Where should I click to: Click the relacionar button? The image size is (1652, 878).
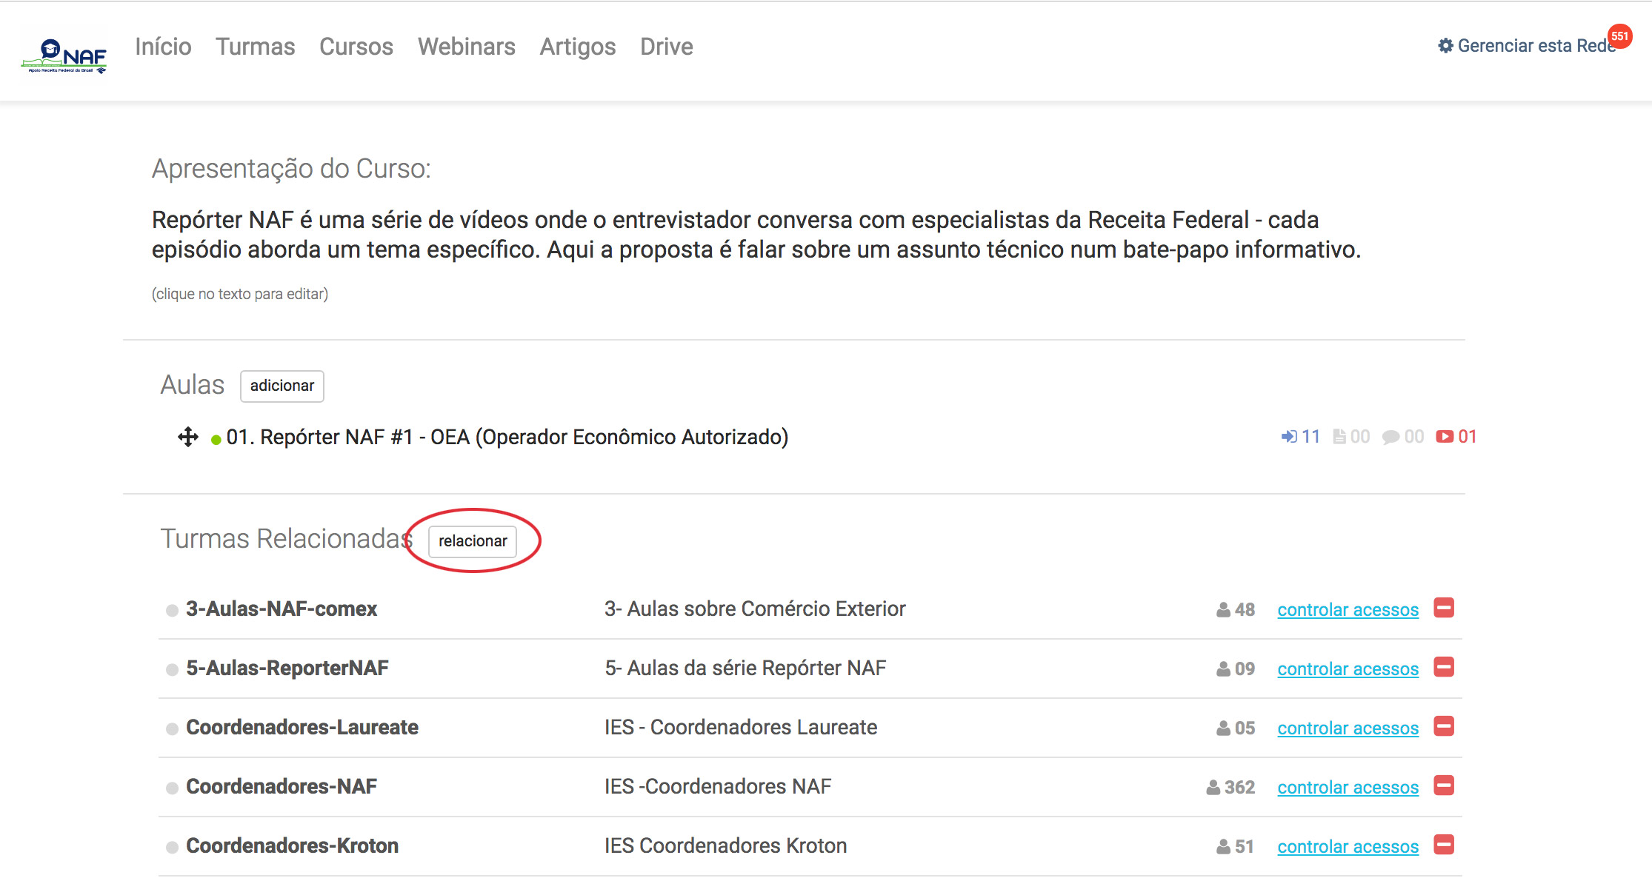(x=473, y=541)
